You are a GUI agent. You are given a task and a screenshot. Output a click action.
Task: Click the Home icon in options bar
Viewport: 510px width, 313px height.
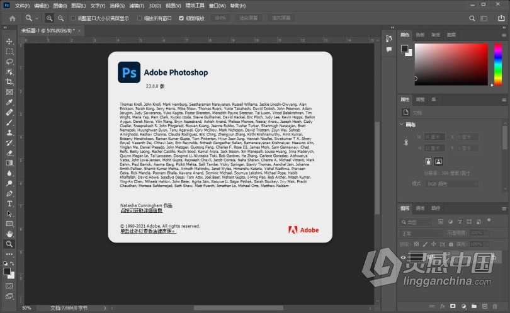(13, 18)
